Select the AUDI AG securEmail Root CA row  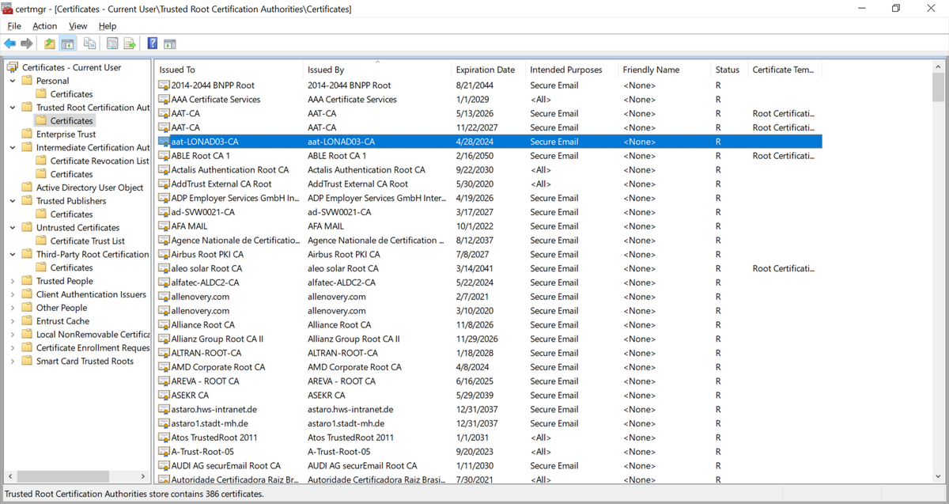[489, 466]
